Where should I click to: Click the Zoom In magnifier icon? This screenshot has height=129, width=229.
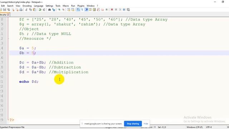click(59, 10)
